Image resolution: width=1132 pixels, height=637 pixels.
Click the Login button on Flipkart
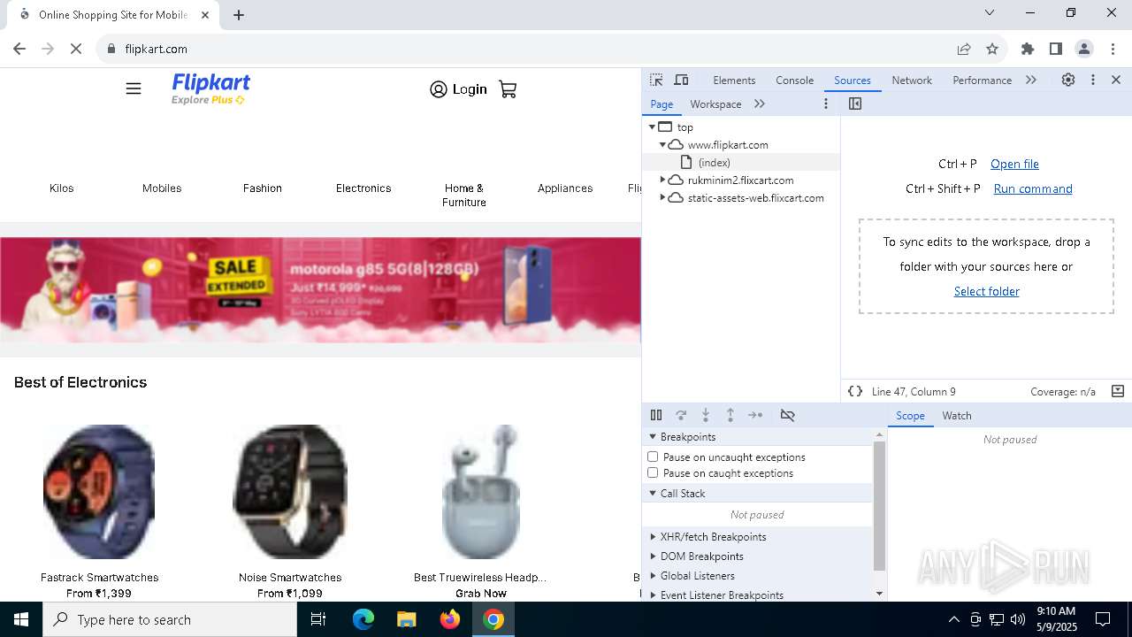[x=458, y=89]
